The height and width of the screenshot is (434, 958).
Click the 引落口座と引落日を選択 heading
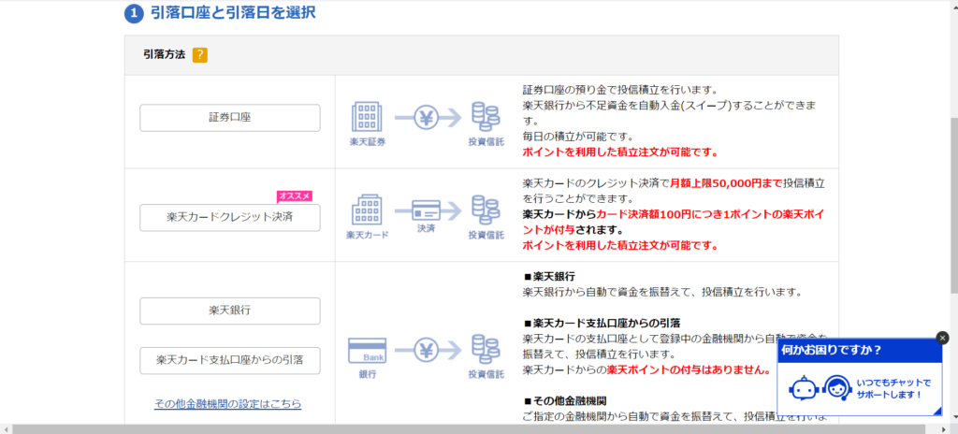pos(233,12)
